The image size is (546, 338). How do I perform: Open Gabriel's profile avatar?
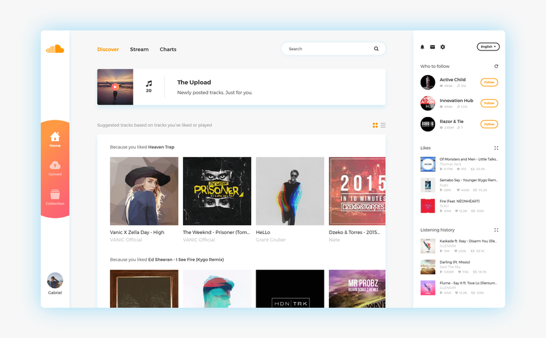55,280
